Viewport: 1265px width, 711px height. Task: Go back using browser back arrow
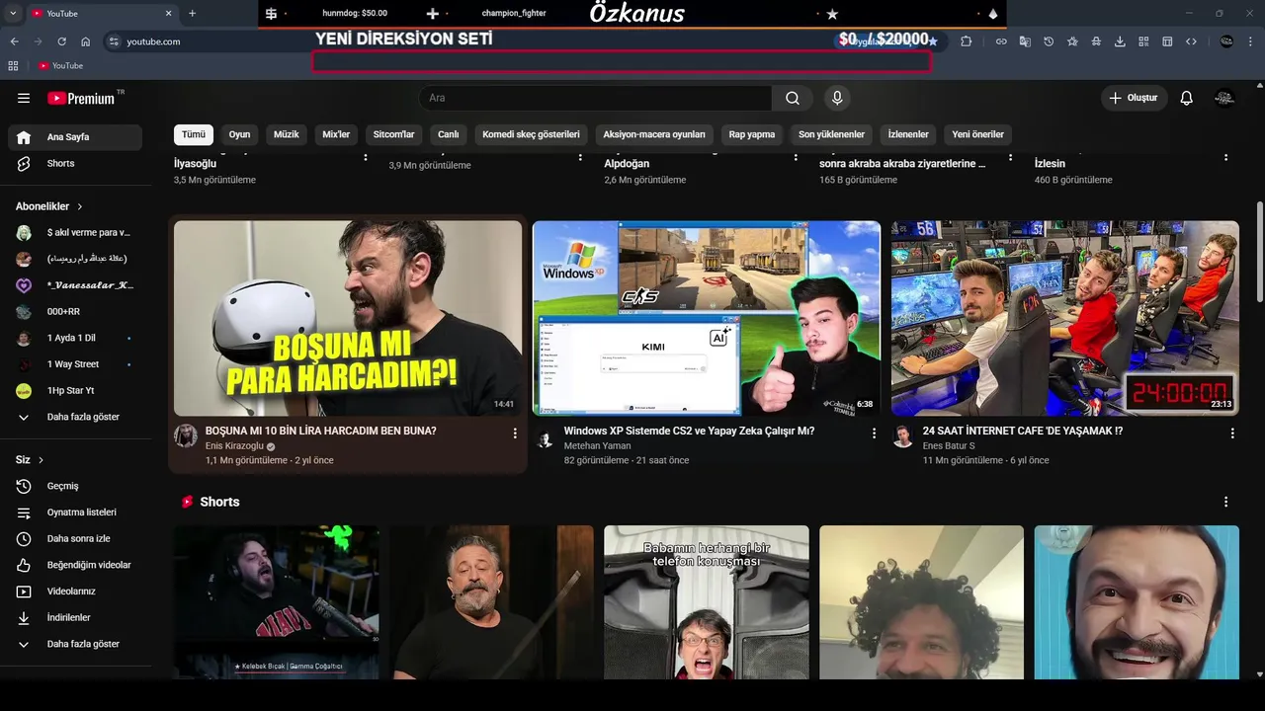coord(14,41)
